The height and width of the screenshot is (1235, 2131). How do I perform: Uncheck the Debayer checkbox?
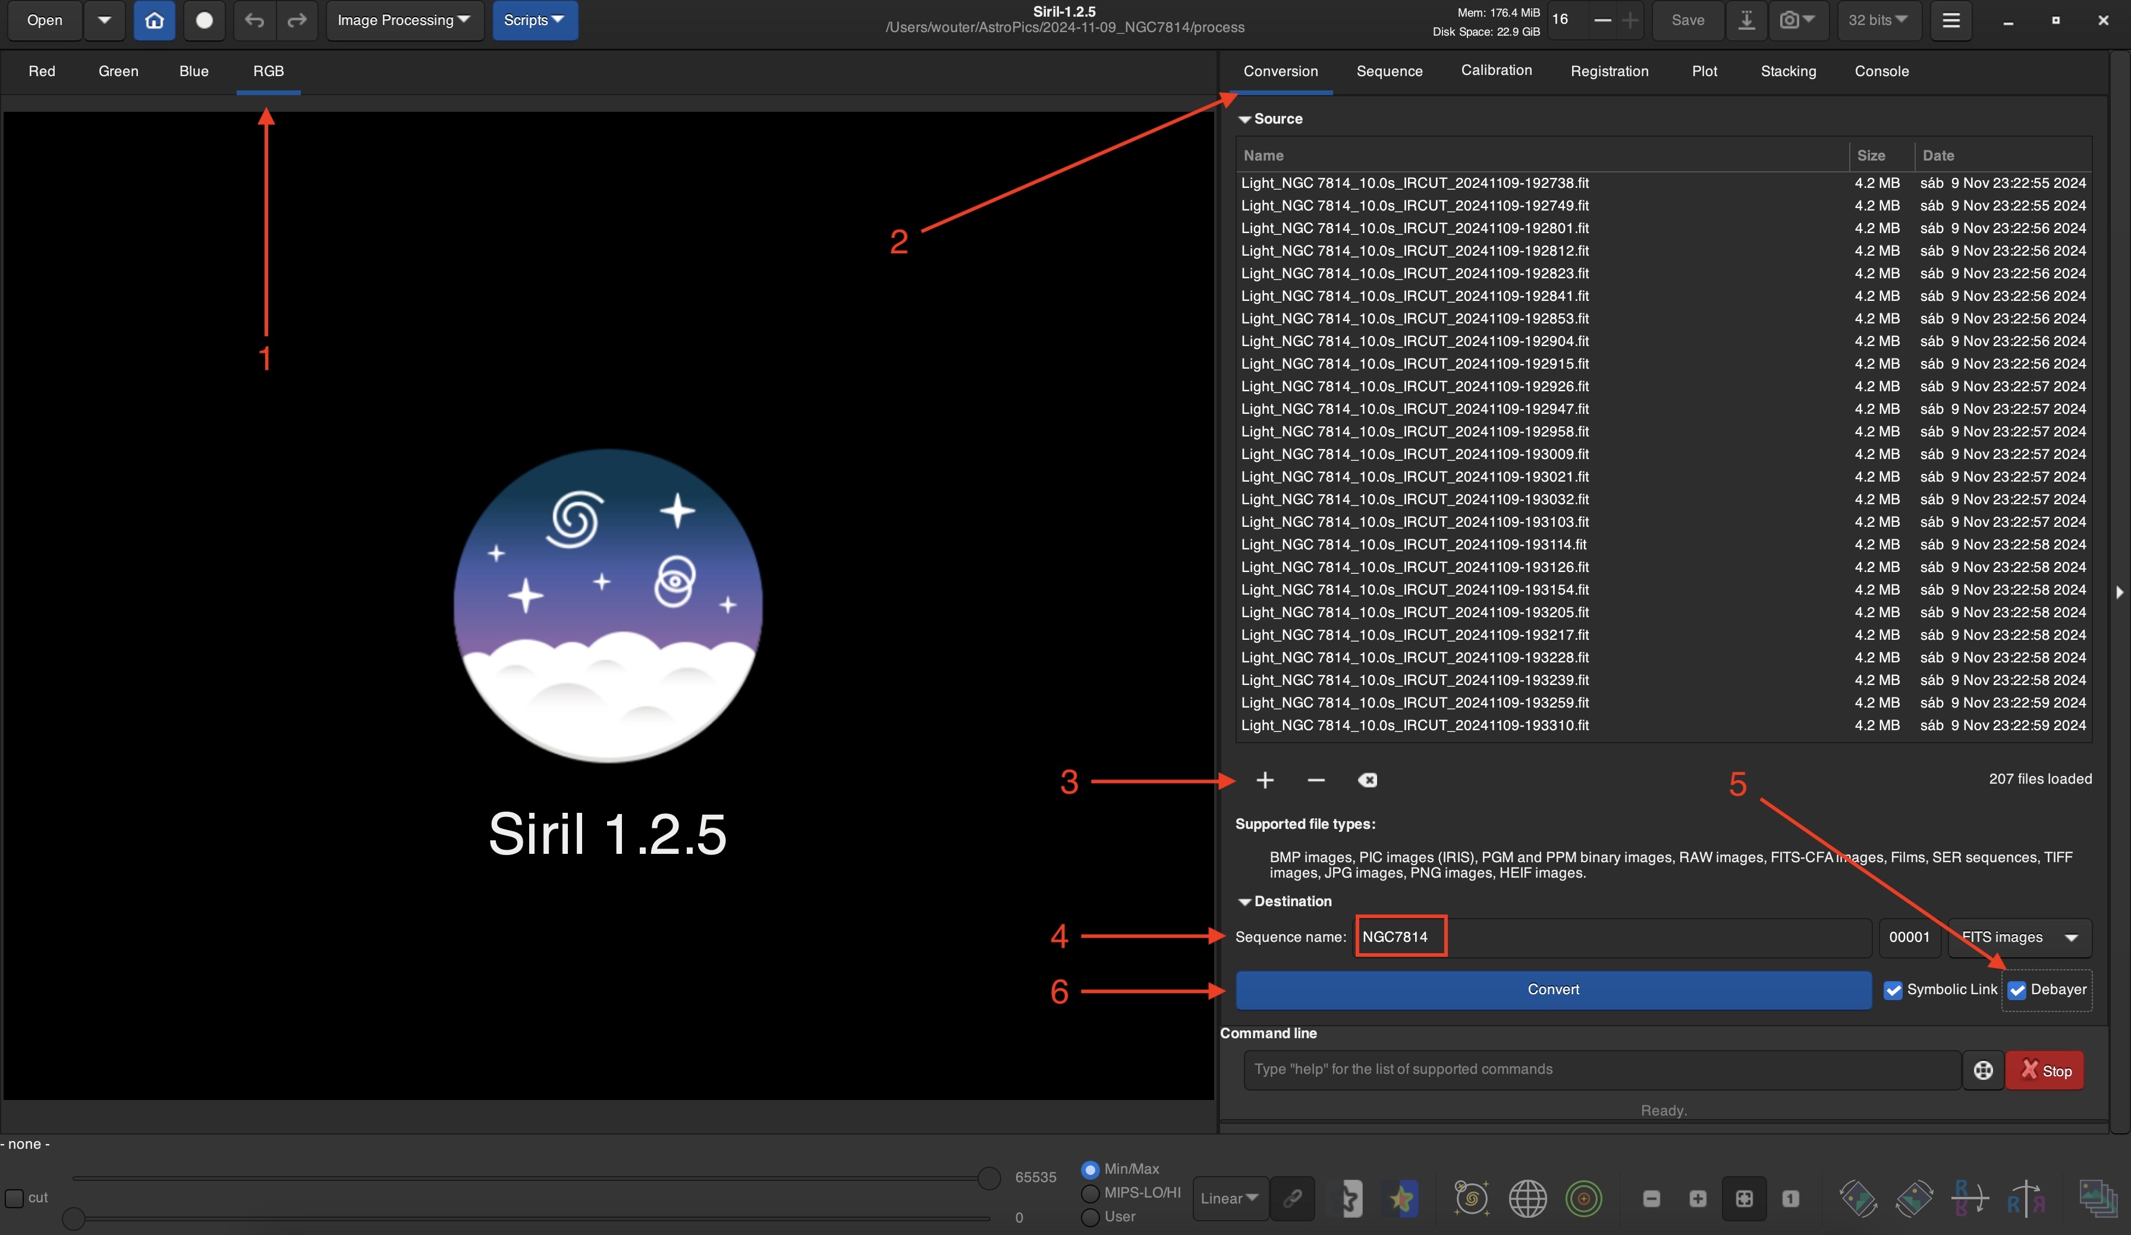(x=2017, y=989)
